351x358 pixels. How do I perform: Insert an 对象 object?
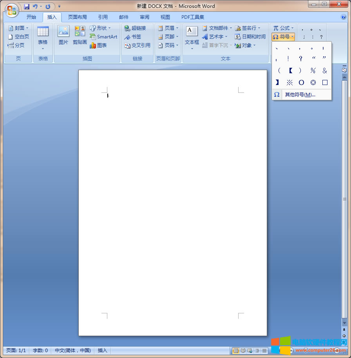245,45
